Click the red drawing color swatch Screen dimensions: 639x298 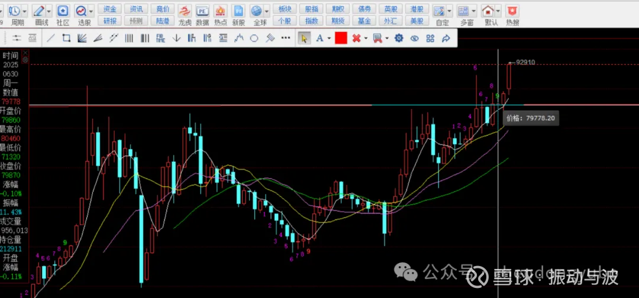[341, 38]
